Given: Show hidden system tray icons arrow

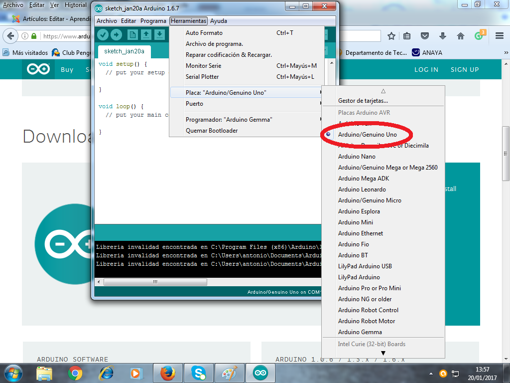Looking at the screenshot, I should [x=431, y=374].
